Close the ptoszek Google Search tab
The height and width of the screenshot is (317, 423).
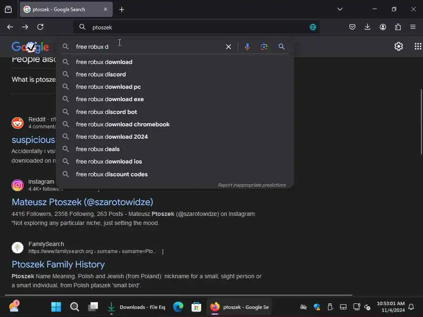[x=105, y=9]
